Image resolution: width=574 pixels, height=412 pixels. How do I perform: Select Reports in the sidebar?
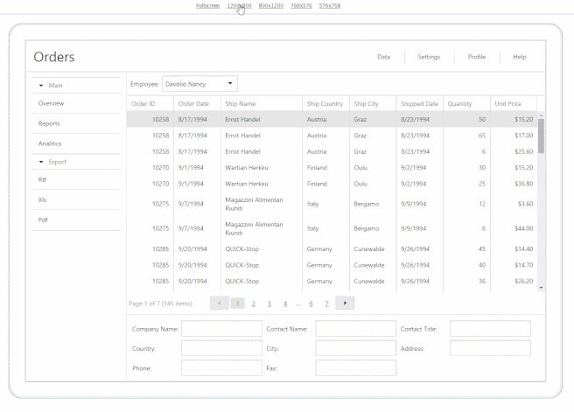click(50, 123)
